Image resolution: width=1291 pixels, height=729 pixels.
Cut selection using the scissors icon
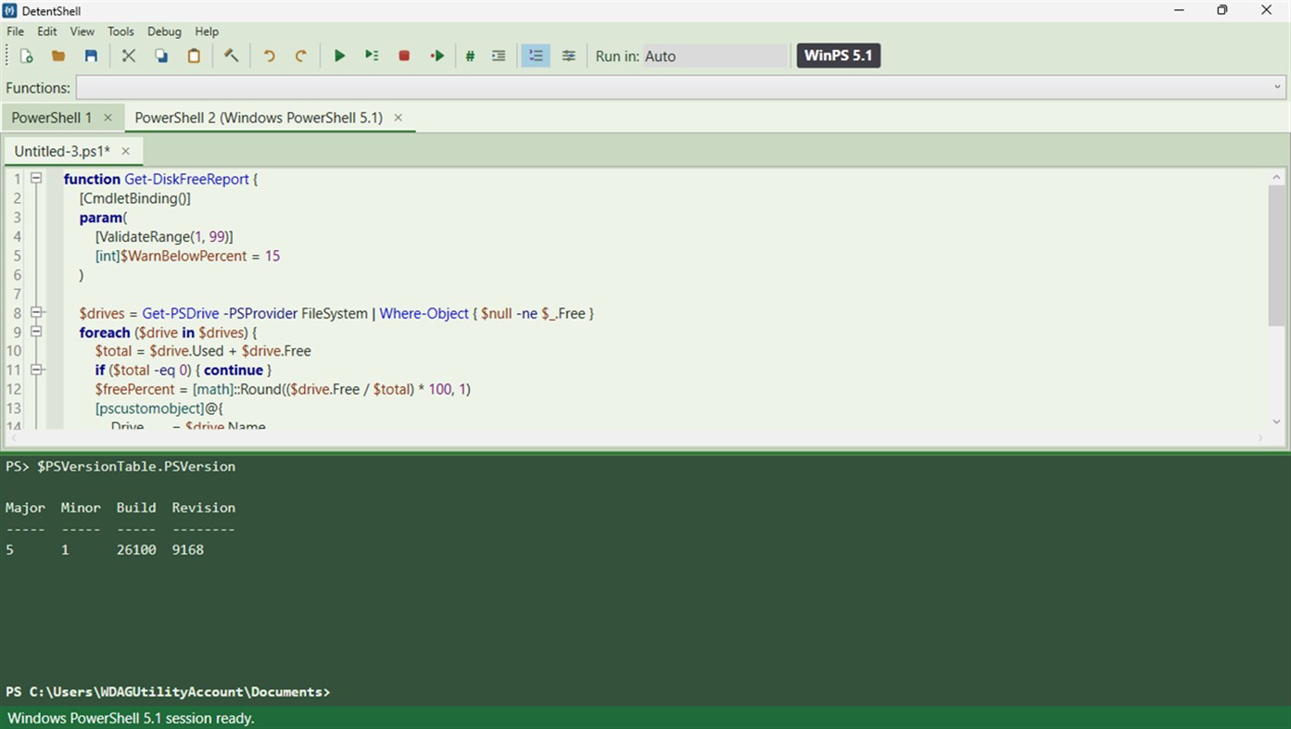pyautogui.click(x=129, y=56)
